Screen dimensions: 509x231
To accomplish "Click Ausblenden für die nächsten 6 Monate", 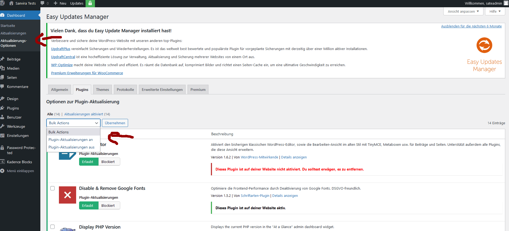I will coord(471,26).
